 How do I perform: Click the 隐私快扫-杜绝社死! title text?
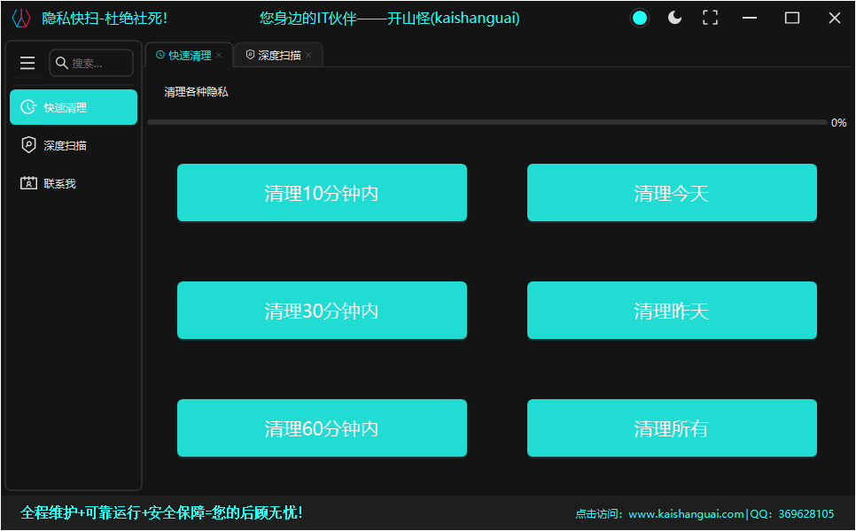coord(105,18)
